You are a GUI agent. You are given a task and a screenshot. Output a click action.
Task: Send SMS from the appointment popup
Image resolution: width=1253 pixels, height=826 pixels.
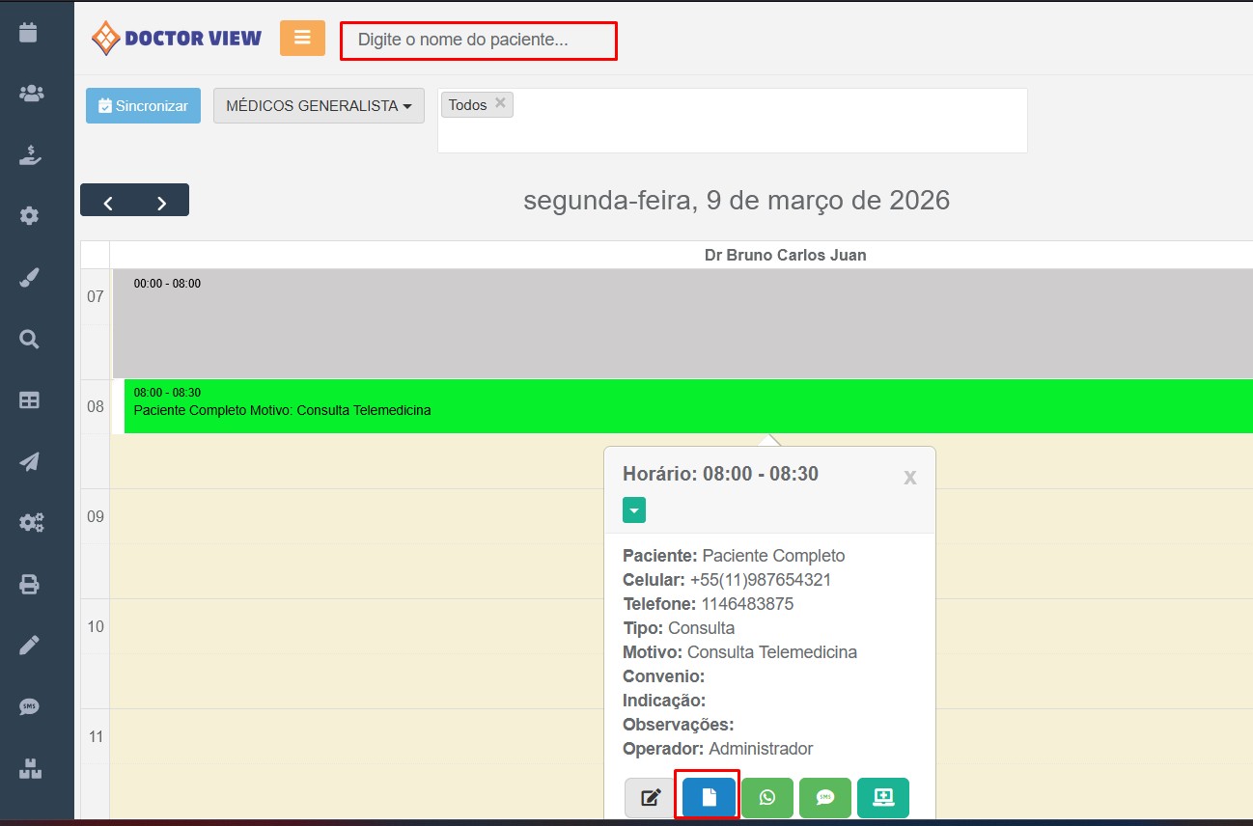825,797
